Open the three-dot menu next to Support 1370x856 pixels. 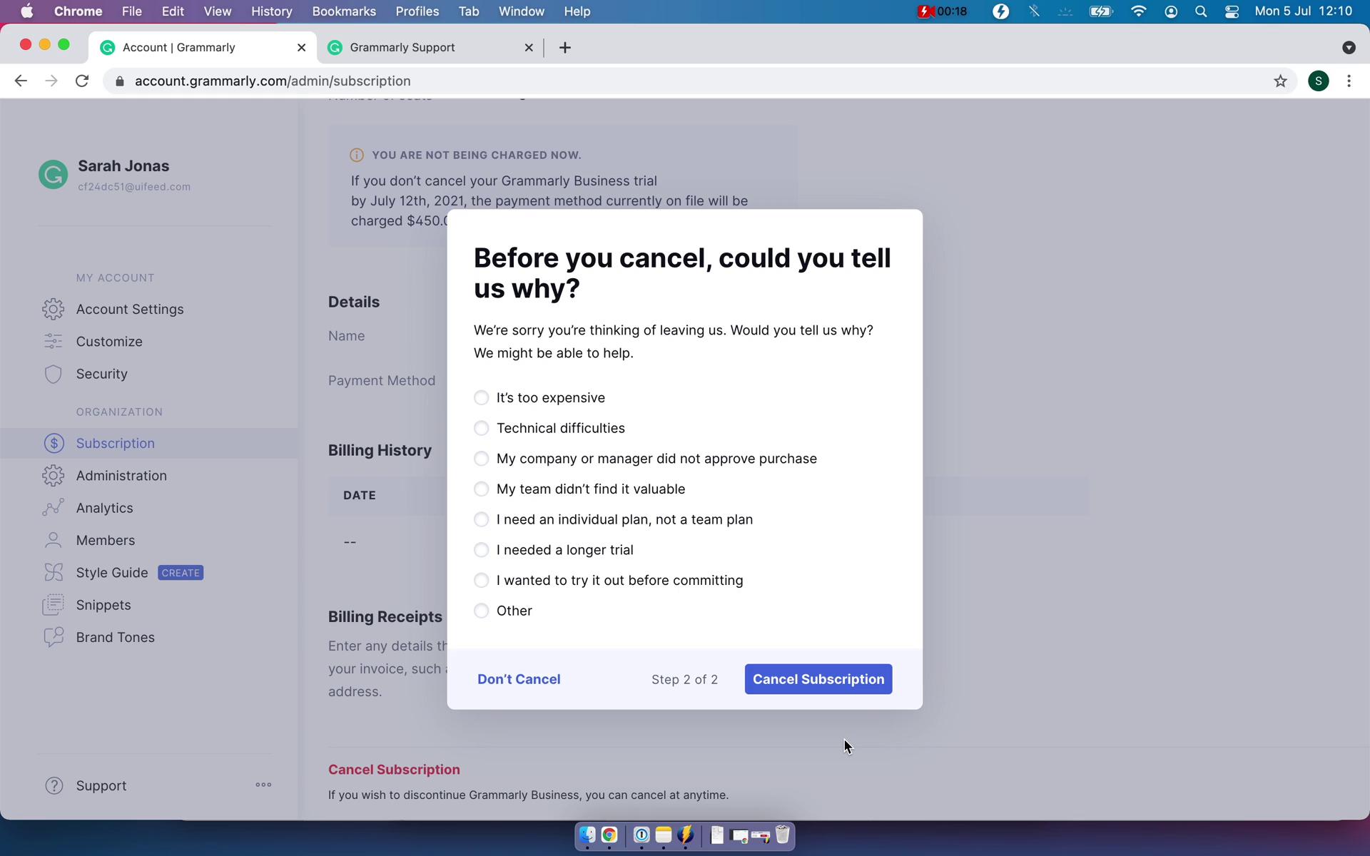coord(263,785)
